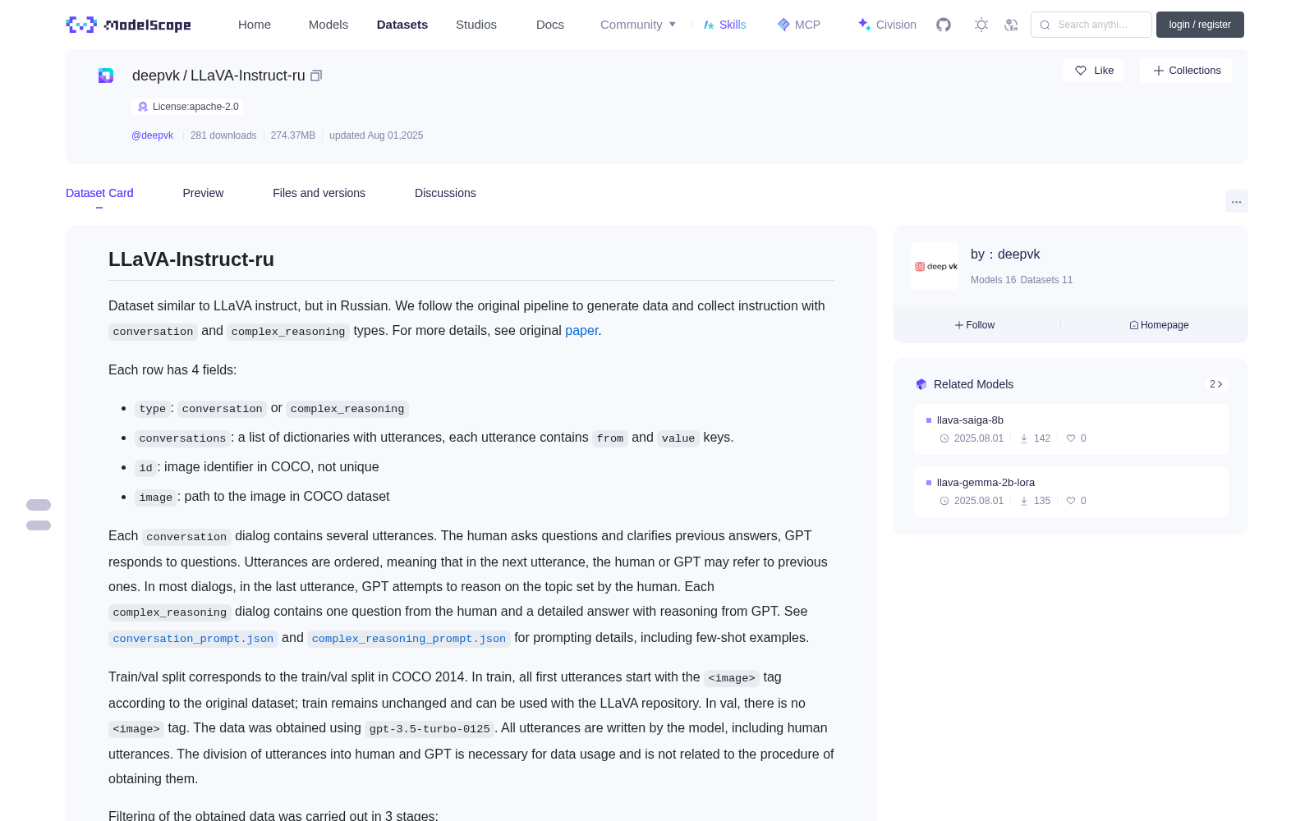Click the magnifier icon in search box
This screenshot has width=1314, height=821.
point(1045,25)
